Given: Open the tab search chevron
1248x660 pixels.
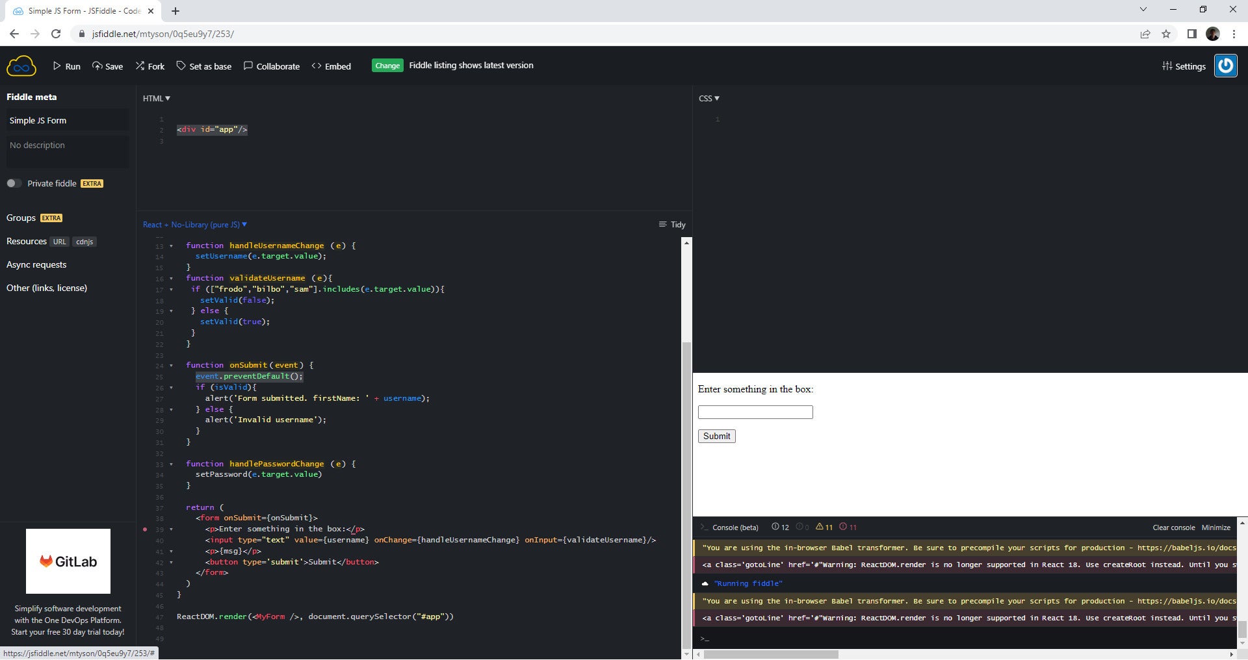Looking at the screenshot, I should tap(1143, 10).
